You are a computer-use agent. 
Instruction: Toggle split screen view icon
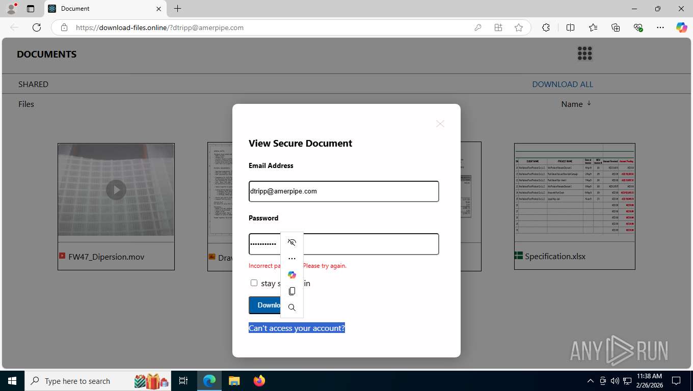pyautogui.click(x=570, y=27)
